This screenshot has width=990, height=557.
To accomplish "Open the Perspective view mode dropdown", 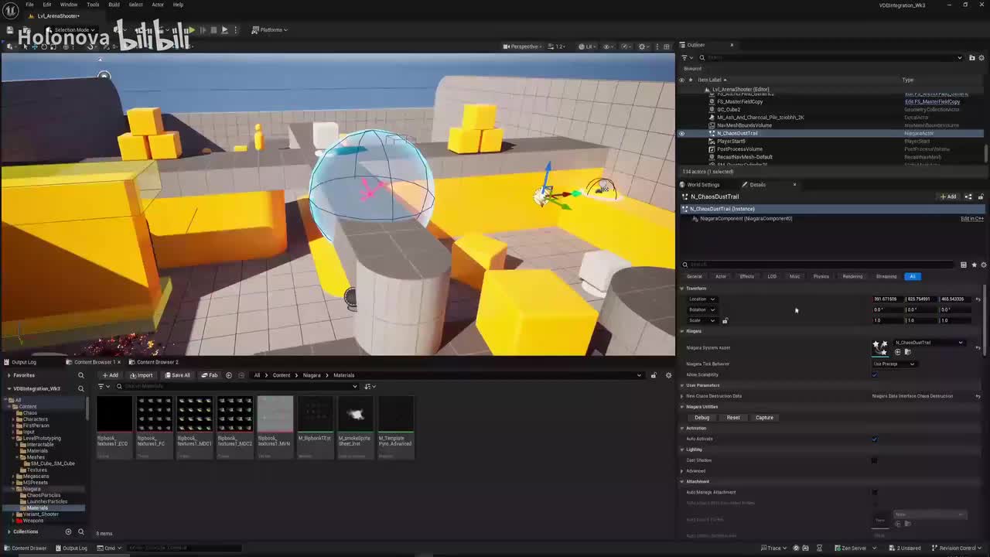I will tap(522, 46).
